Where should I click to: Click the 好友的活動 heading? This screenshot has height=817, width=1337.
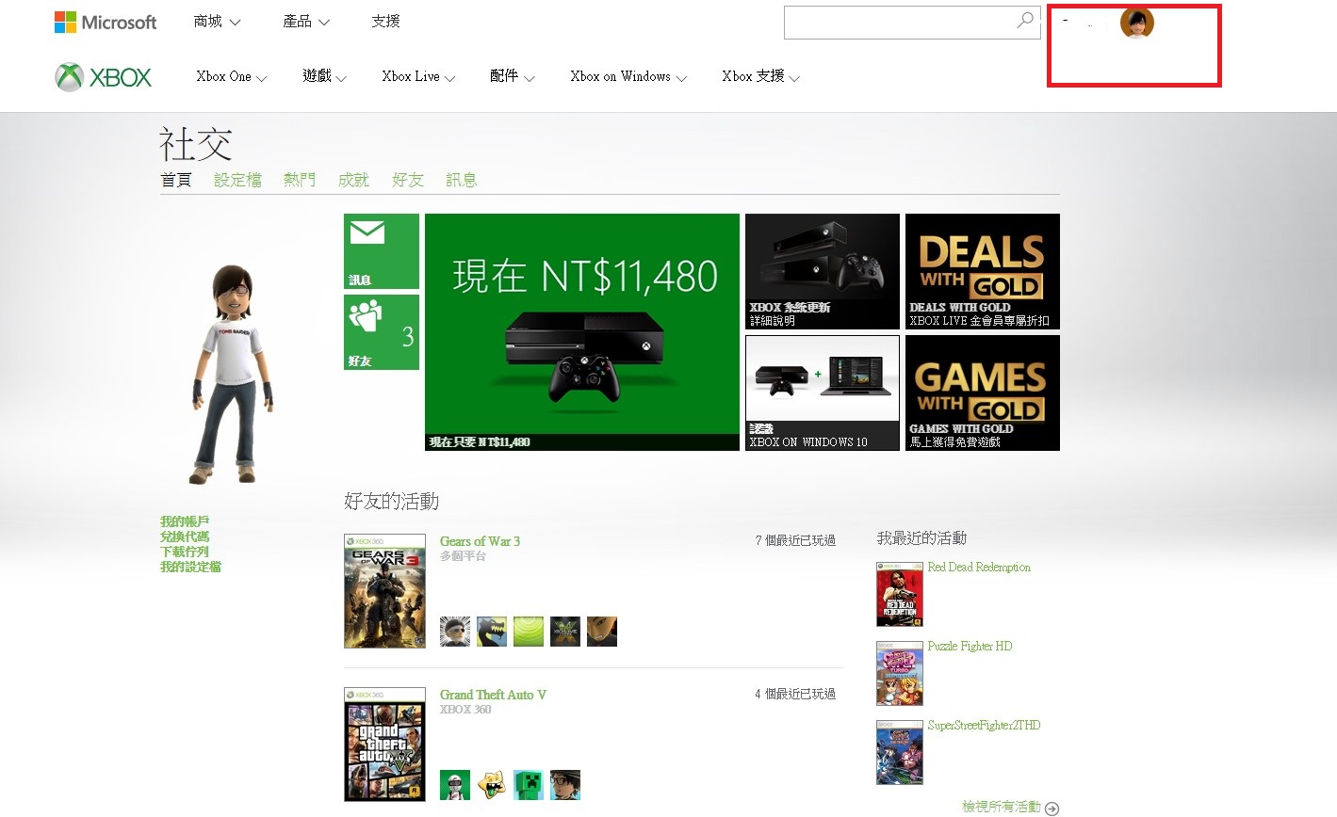tap(392, 502)
